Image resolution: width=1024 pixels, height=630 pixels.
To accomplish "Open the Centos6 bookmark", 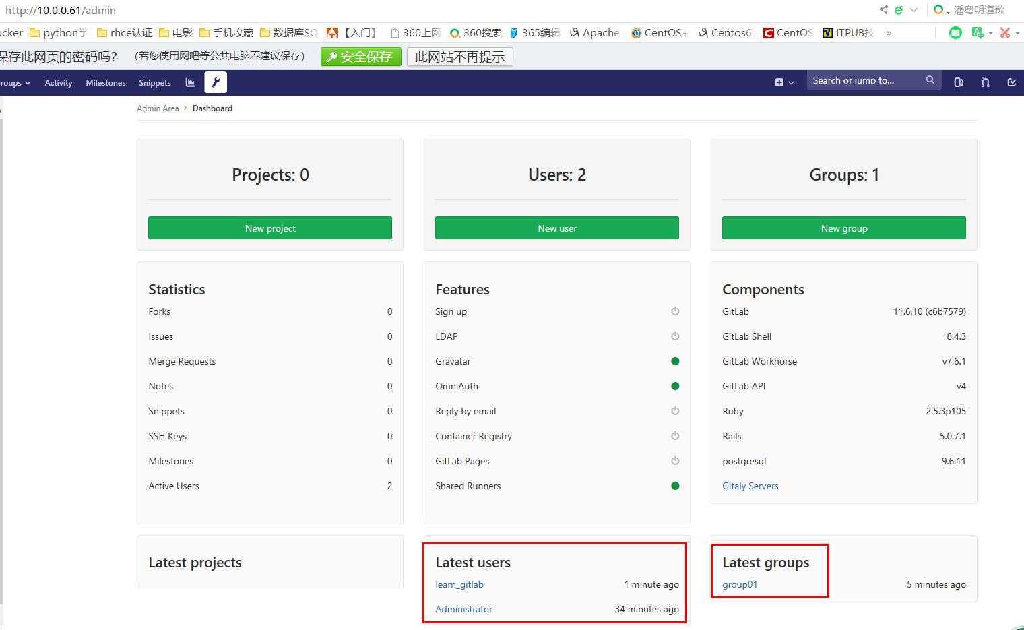I will 725,32.
